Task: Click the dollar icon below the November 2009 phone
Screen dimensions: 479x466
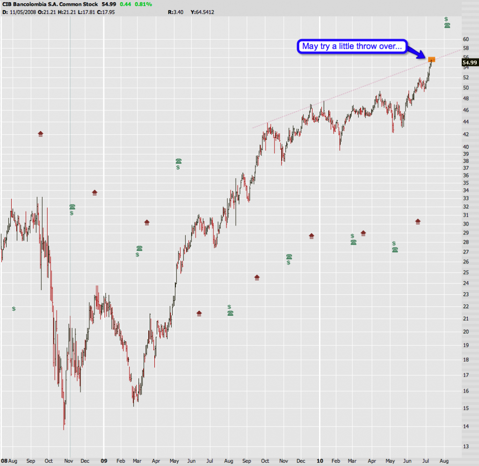Action: tap(288, 263)
